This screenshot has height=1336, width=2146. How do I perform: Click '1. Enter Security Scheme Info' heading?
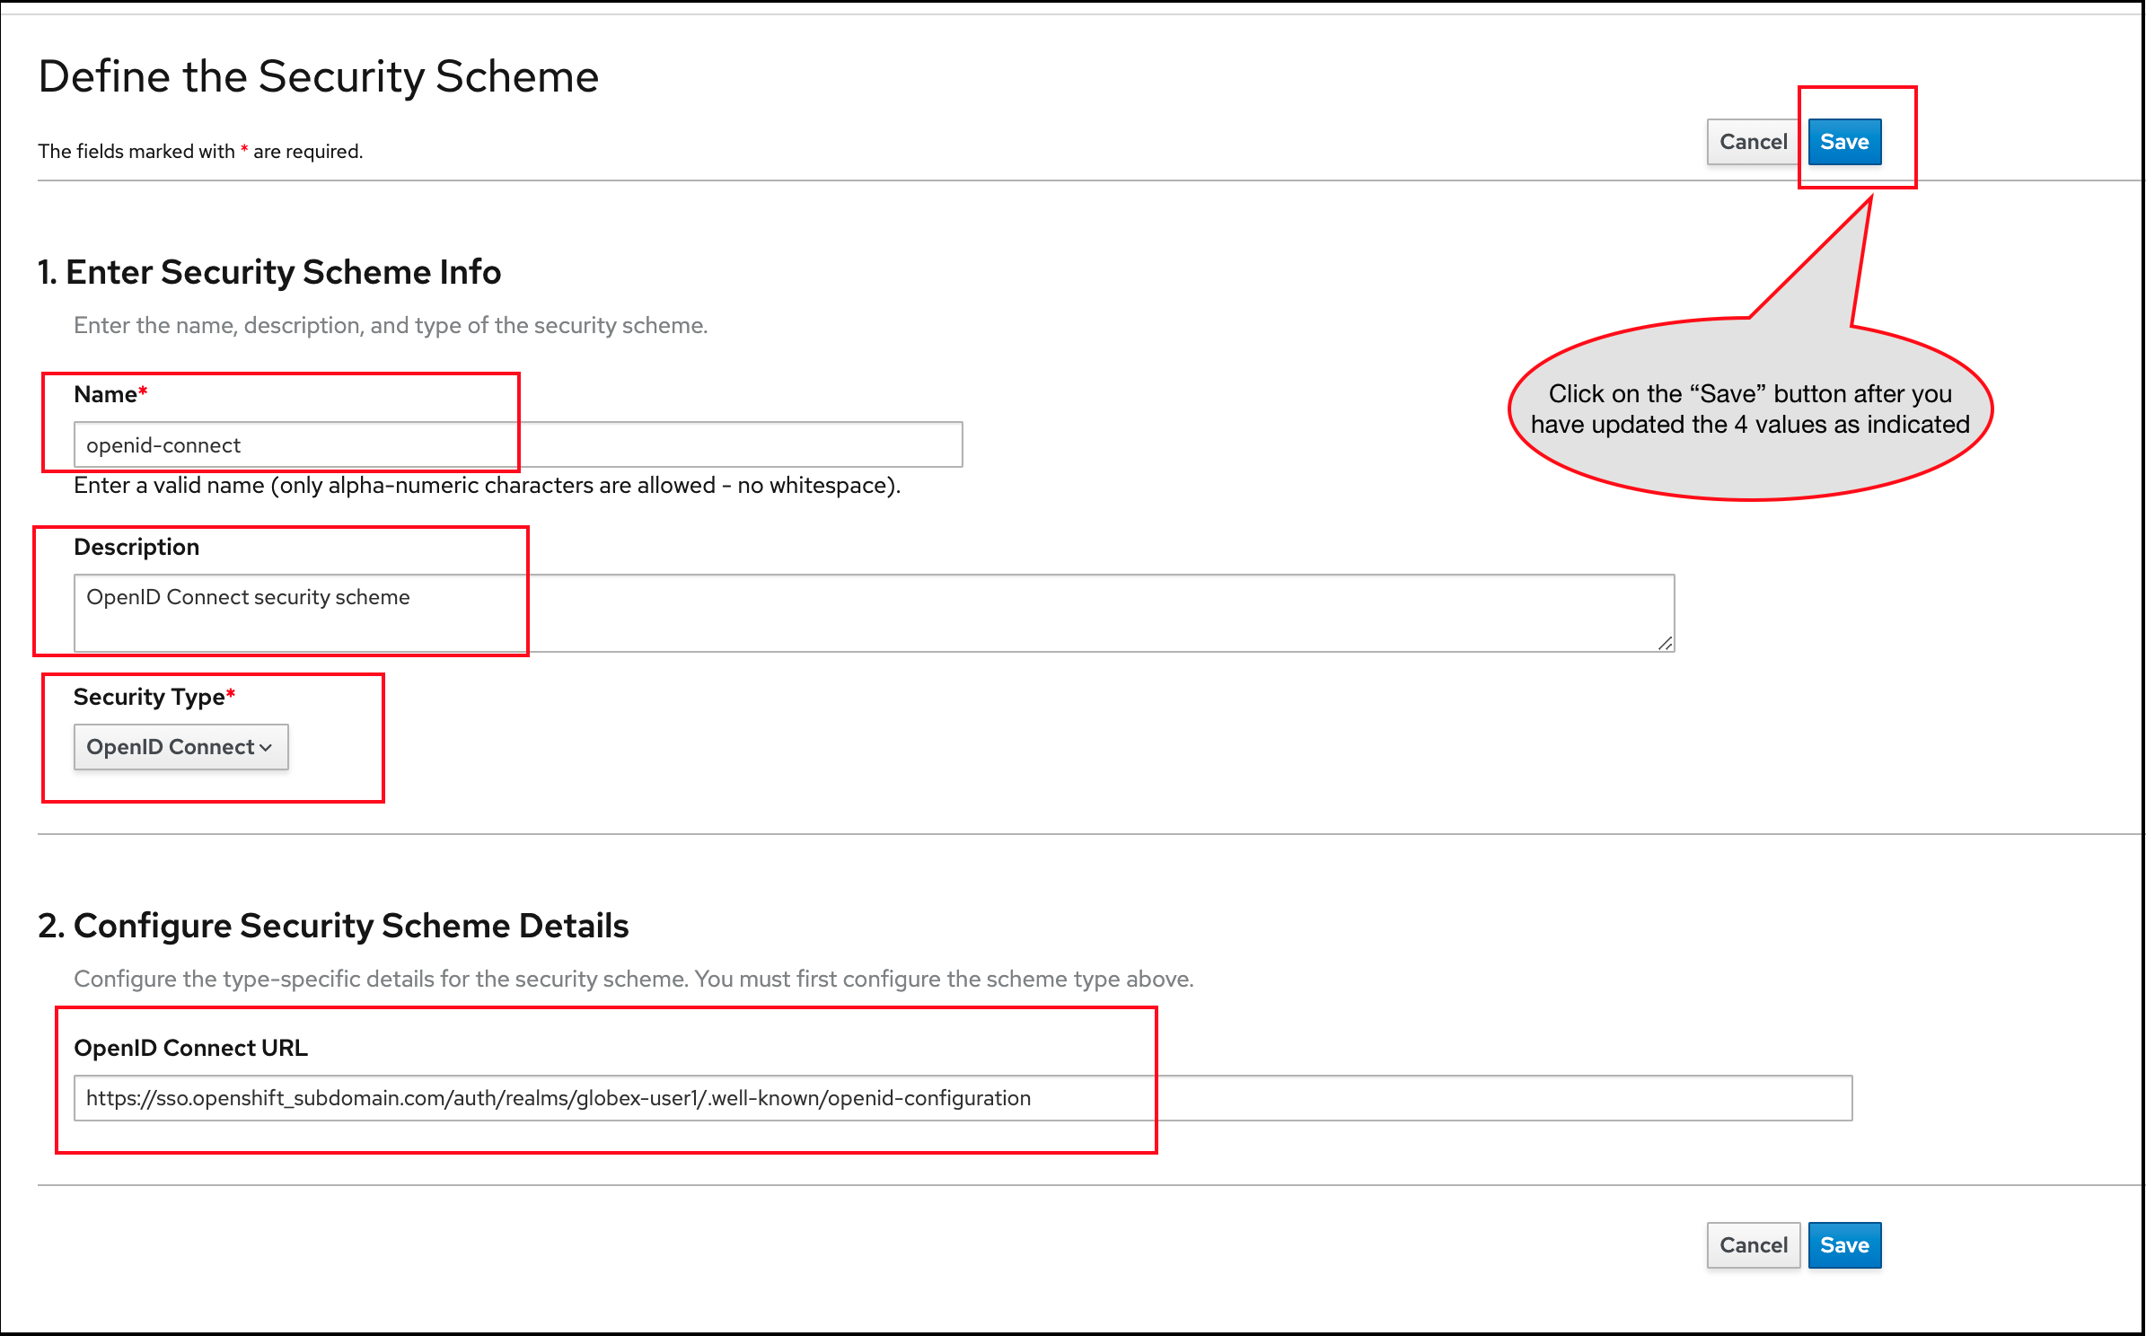pyautogui.click(x=269, y=272)
